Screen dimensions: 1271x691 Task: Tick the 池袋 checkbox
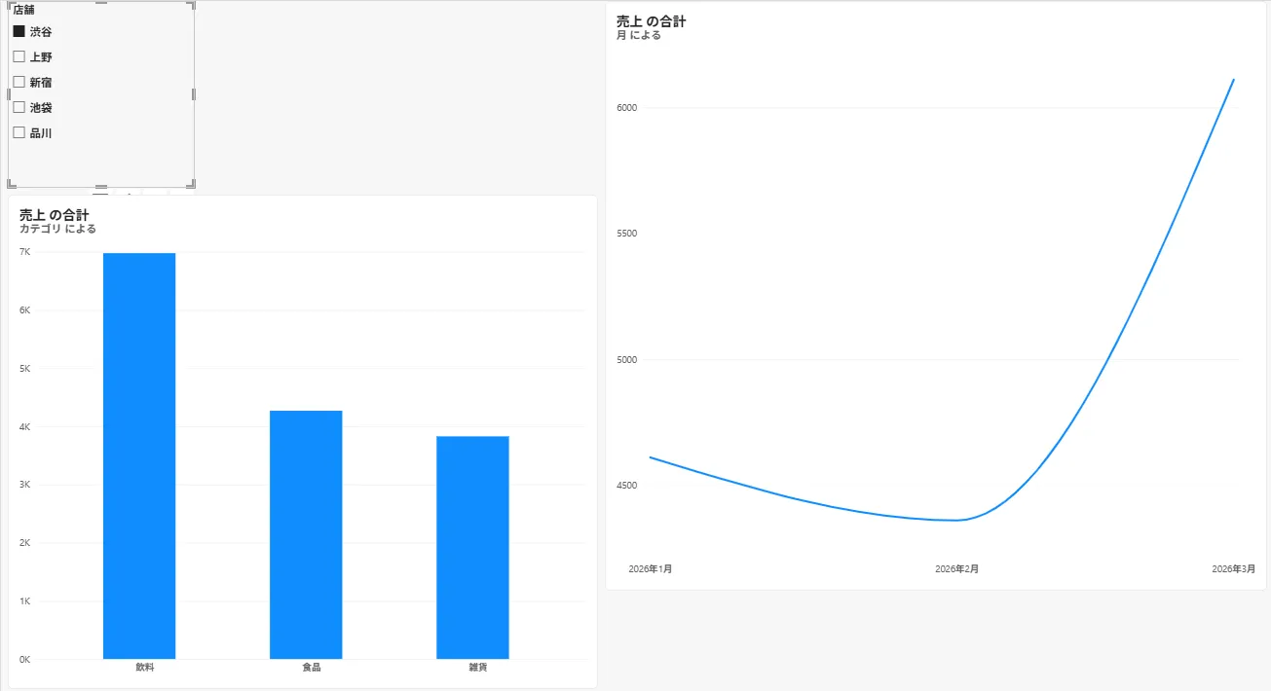pos(19,108)
